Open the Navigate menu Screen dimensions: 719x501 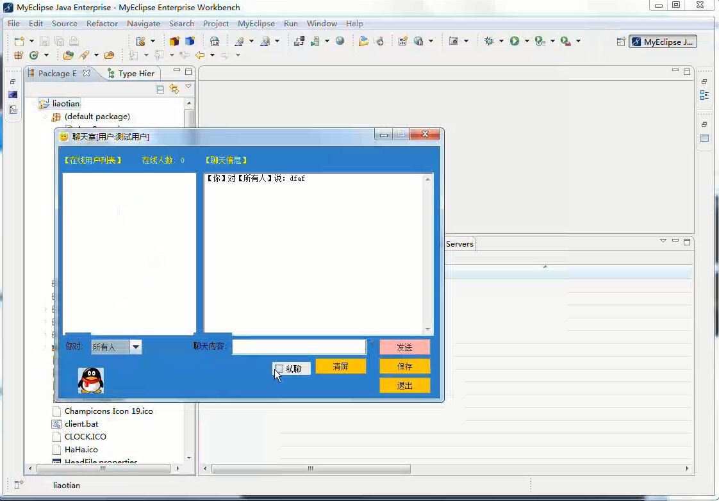coord(144,23)
